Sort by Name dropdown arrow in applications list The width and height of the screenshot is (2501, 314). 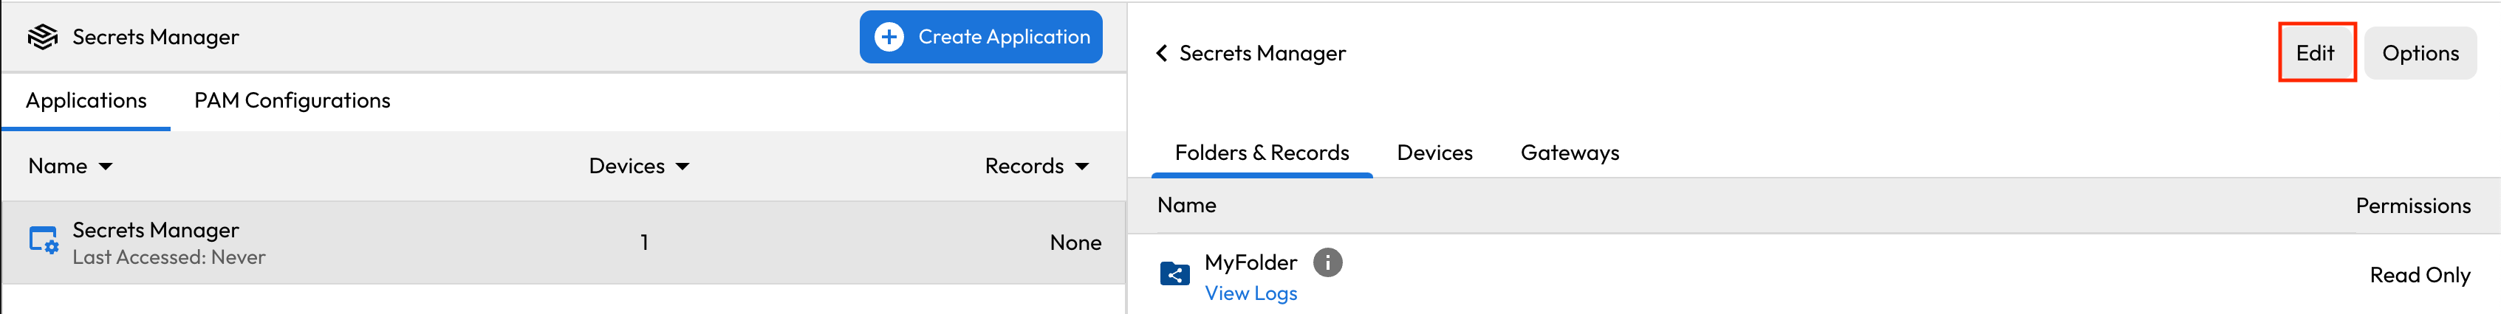pos(106,167)
